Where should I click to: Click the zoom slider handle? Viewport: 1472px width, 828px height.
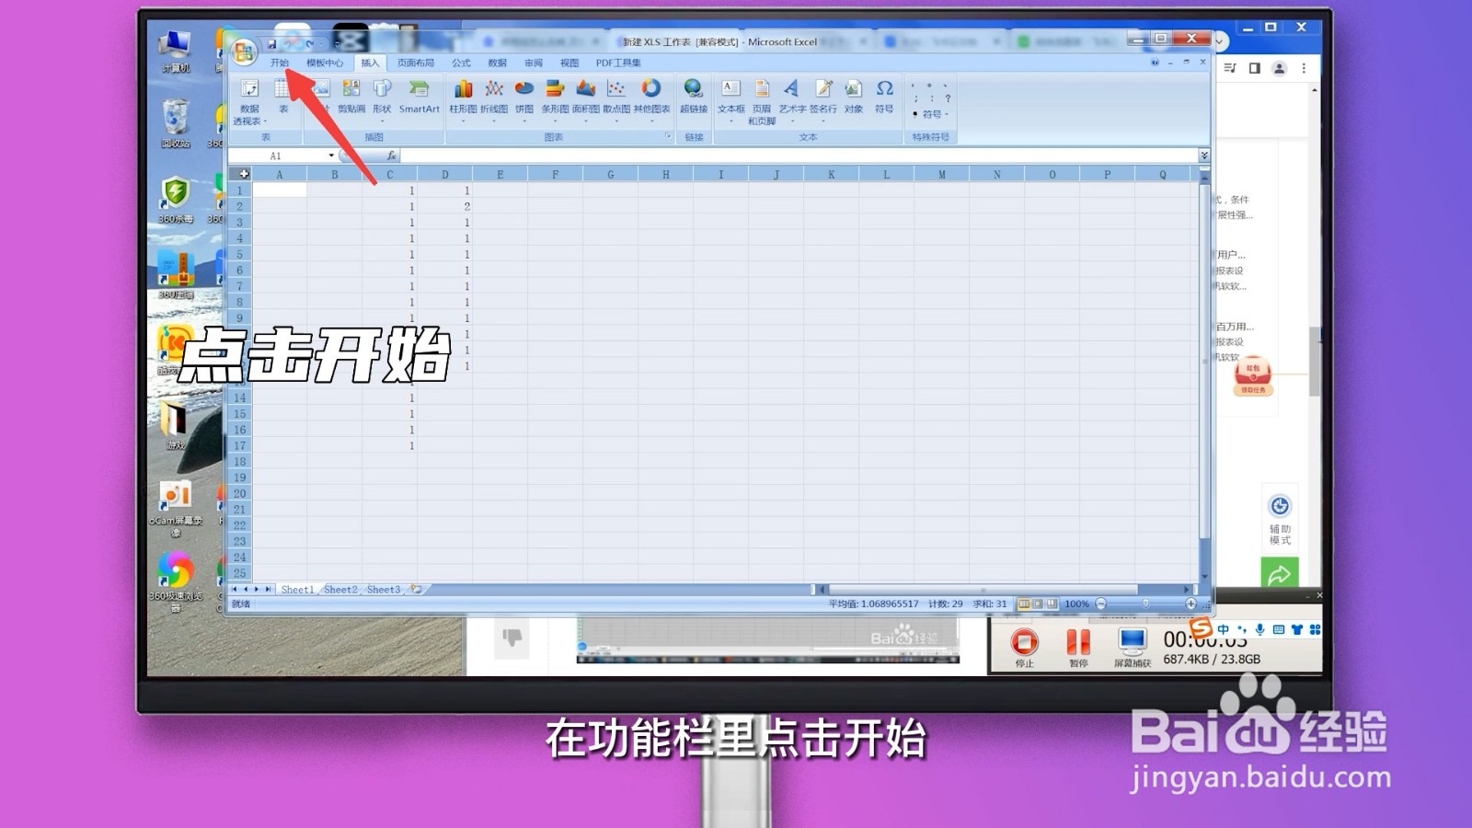point(1145,604)
